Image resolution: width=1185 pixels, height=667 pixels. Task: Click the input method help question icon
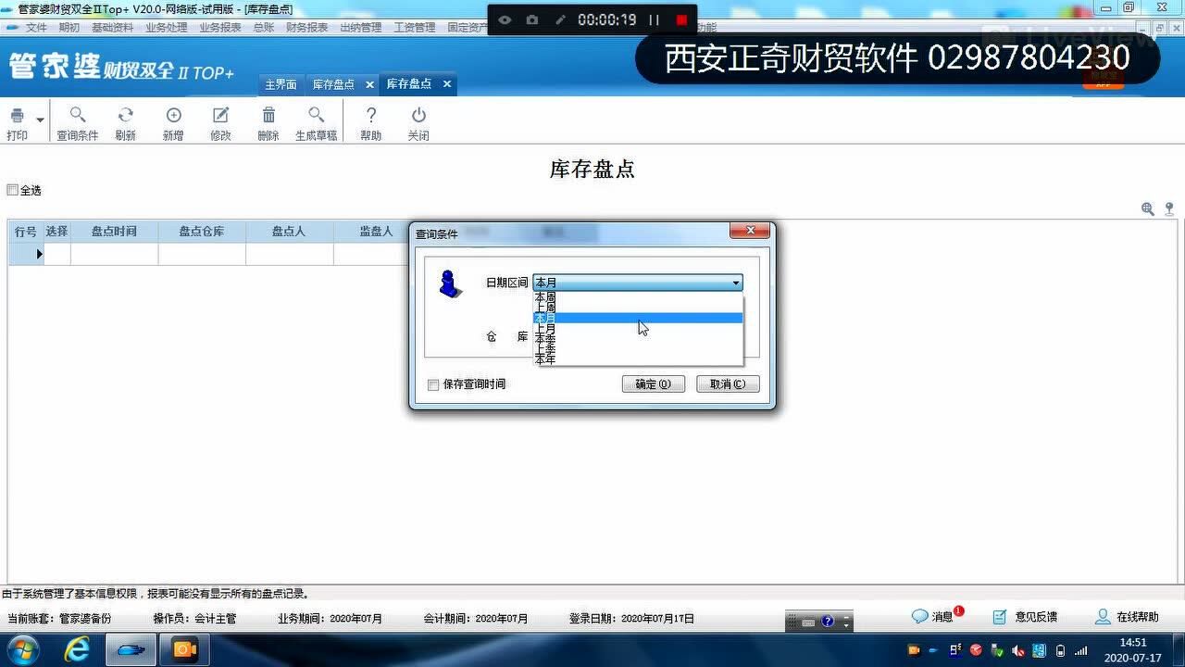(x=828, y=622)
